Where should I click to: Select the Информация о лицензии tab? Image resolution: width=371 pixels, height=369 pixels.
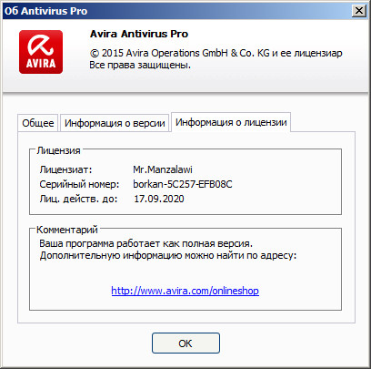tap(231, 122)
